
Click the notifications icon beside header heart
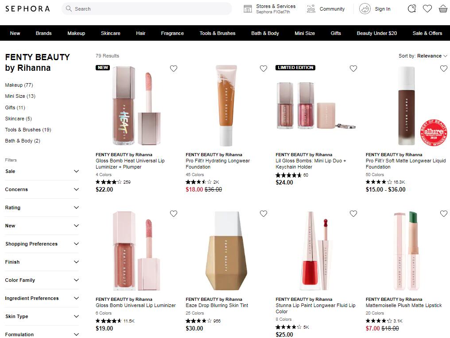tap(412, 8)
